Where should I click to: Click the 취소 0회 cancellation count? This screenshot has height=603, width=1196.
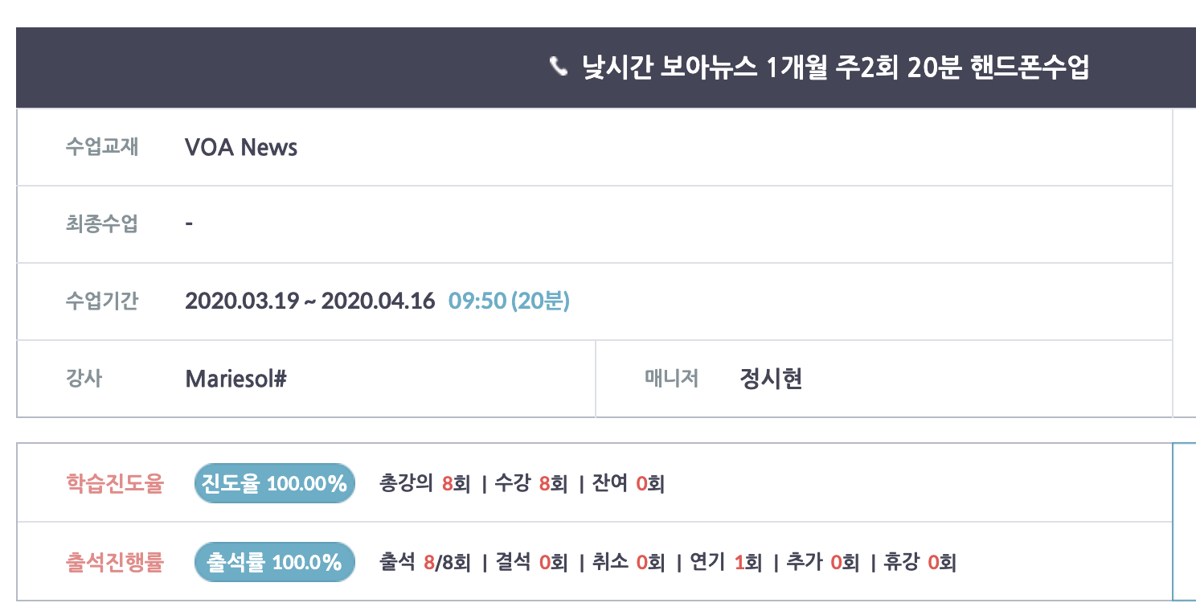coord(629,562)
